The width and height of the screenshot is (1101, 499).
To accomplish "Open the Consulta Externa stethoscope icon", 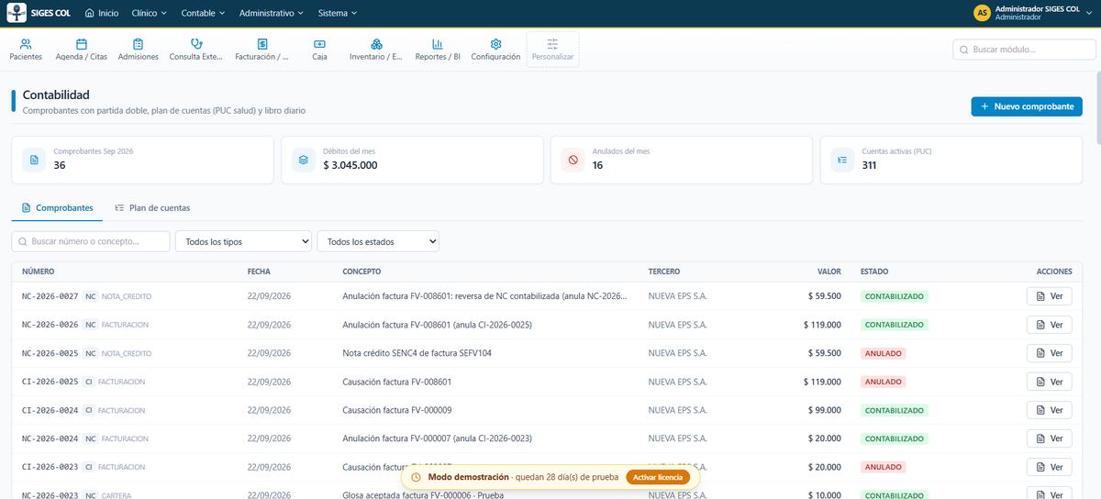I will pos(196,44).
